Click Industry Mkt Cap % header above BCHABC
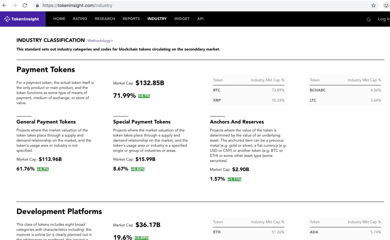 click(x=364, y=80)
